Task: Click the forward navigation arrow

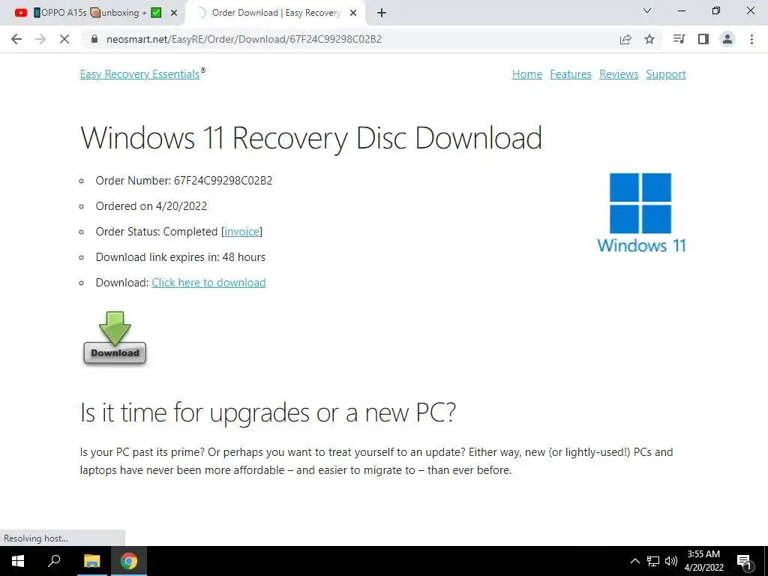Action: pyautogui.click(x=40, y=39)
